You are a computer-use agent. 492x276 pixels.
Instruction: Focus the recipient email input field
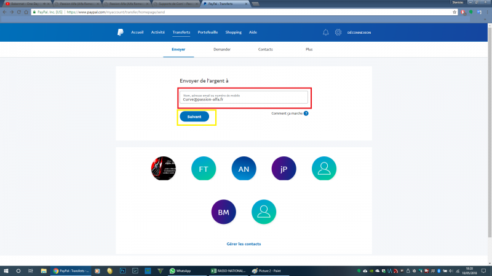pyautogui.click(x=245, y=99)
